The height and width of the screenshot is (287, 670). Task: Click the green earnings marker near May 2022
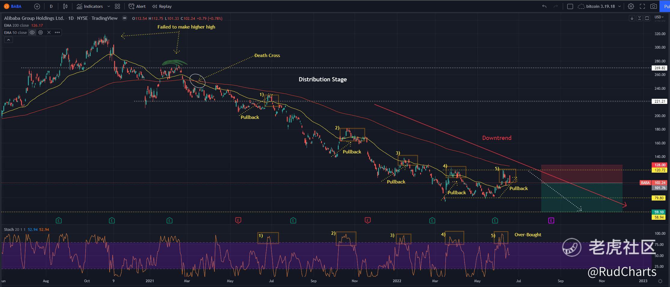click(x=495, y=221)
